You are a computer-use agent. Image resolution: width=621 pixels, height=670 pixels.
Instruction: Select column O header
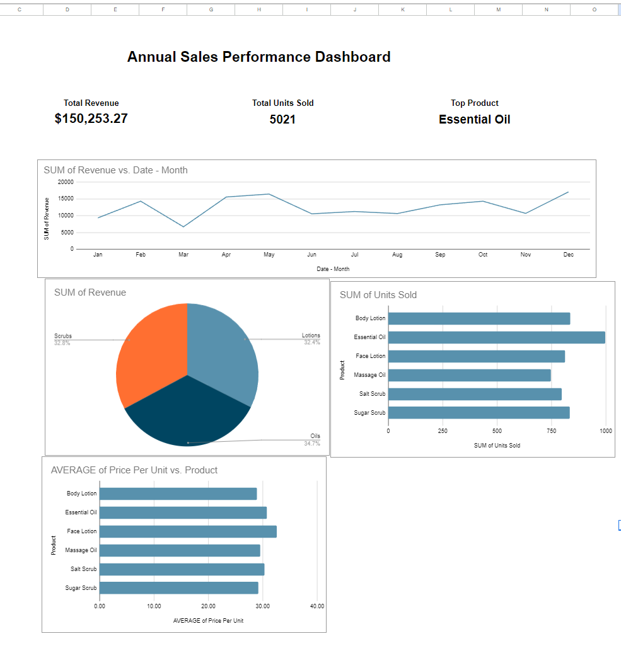pyautogui.click(x=594, y=9)
